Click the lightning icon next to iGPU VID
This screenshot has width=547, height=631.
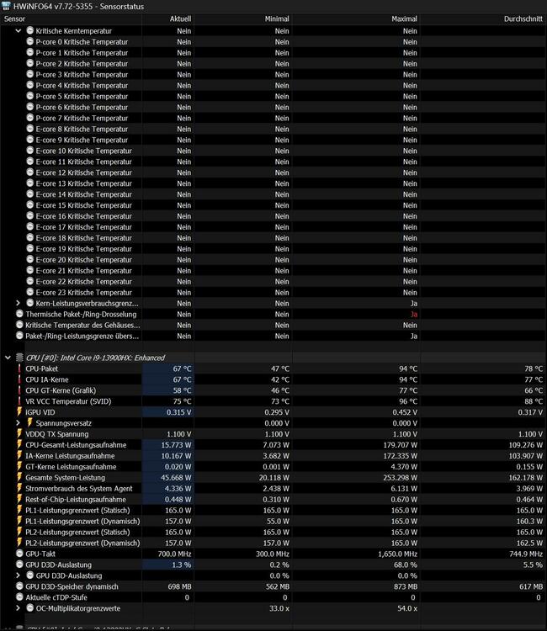(19, 412)
